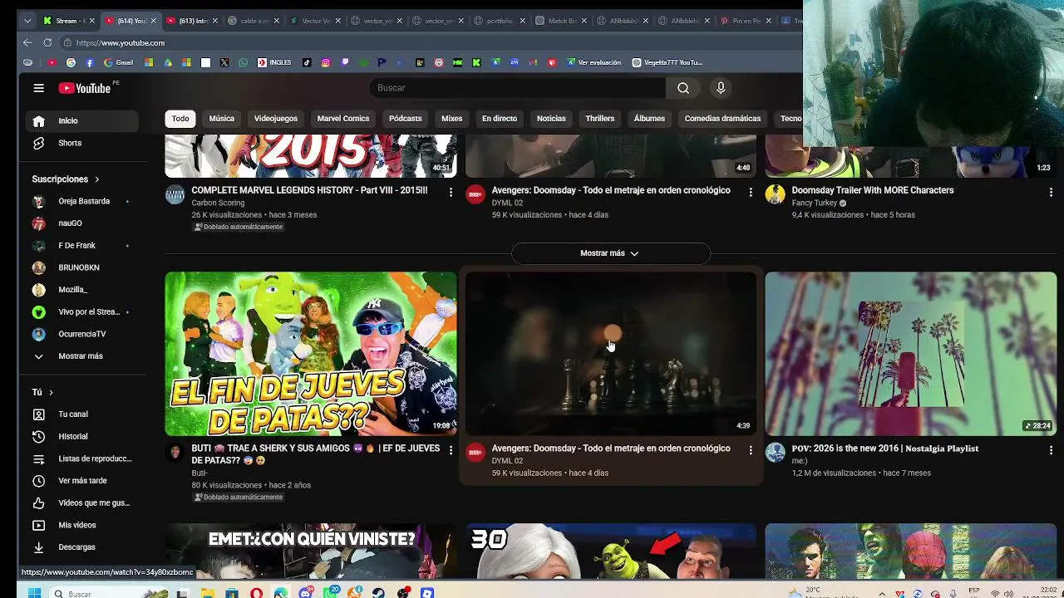Expand the Tú section chevron
Image resolution: width=1064 pixels, height=598 pixels.
(51, 393)
